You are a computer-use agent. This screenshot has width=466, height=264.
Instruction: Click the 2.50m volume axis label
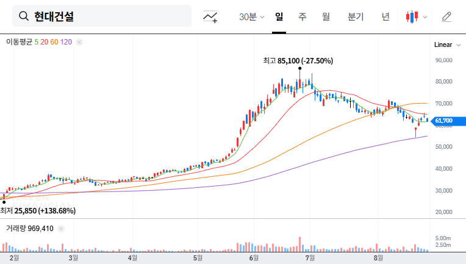click(443, 245)
